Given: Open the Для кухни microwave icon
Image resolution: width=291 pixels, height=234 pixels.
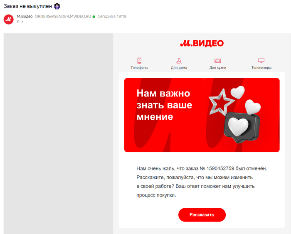Looking at the screenshot, I should point(218,61).
